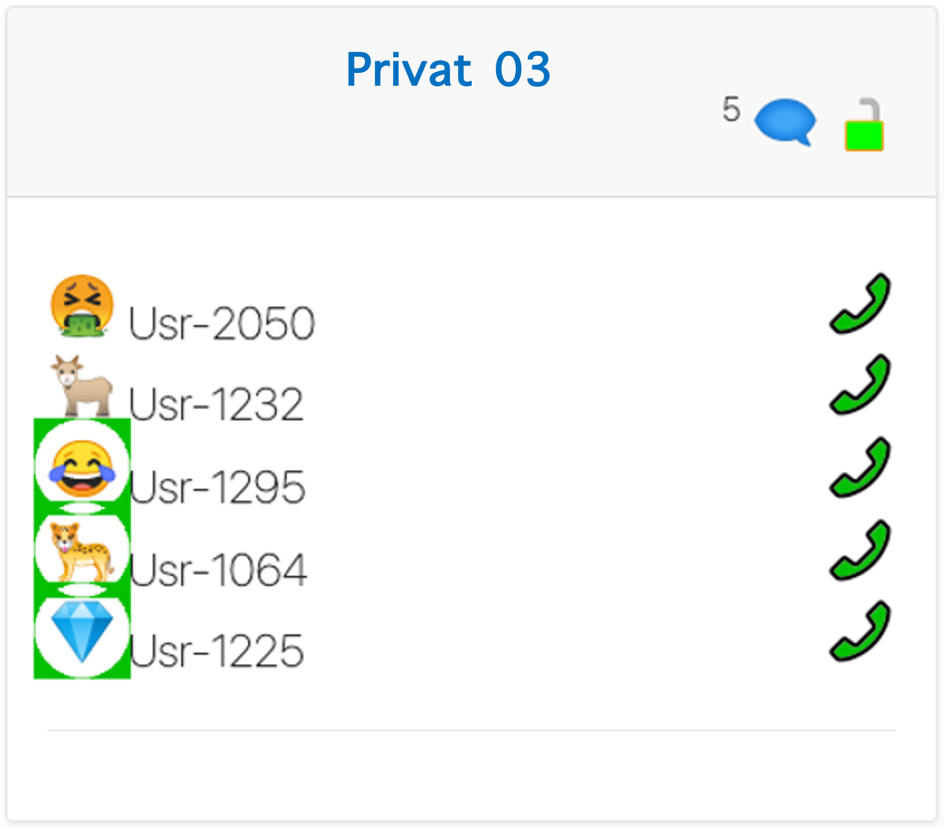This screenshot has height=829, width=944.
Task: Call Usr-2050 with the green phone icon
Action: click(x=860, y=303)
